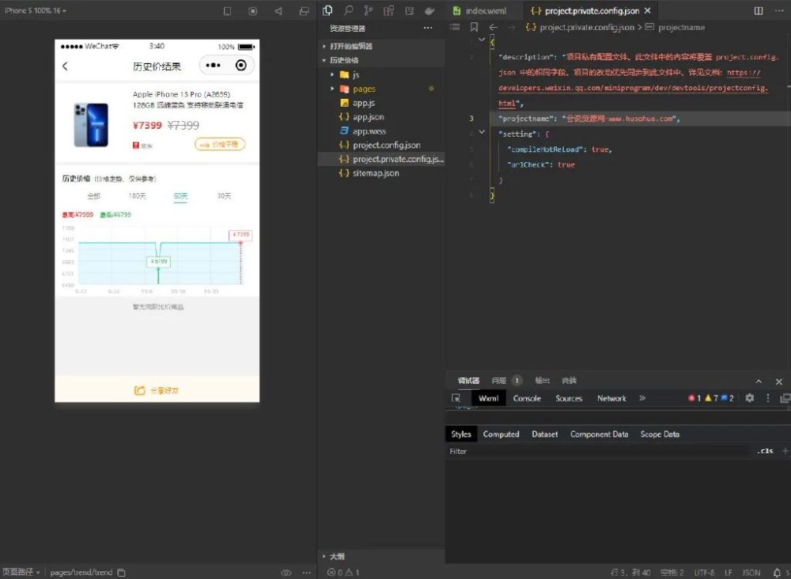Screen dimensions: 791x579
Task: Open the 问题 problems tab
Action: (x=506, y=380)
